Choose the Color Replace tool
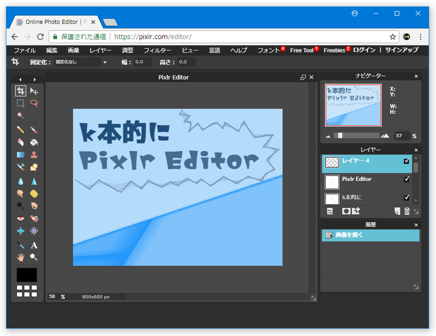 (20, 167)
